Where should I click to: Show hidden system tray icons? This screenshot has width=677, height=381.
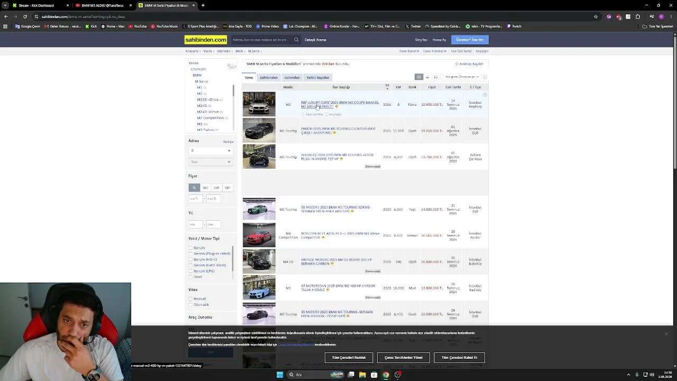coord(628,375)
